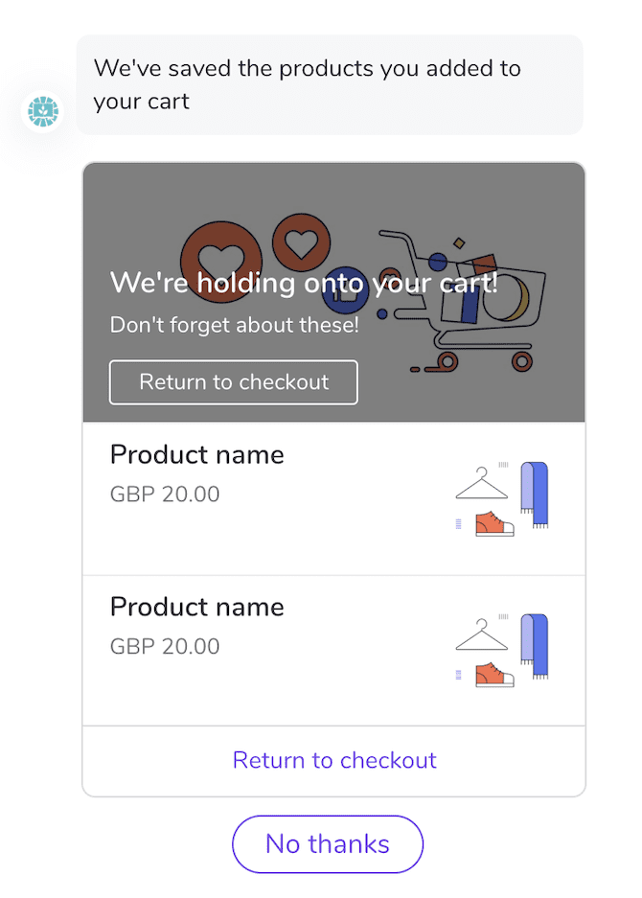Click the first product's GBP 20.00 price
The height and width of the screenshot is (898, 642).
pyautogui.click(x=165, y=495)
